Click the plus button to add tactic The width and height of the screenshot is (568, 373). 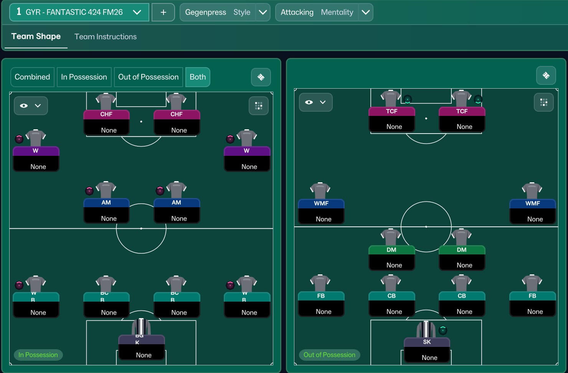click(163, 12)
